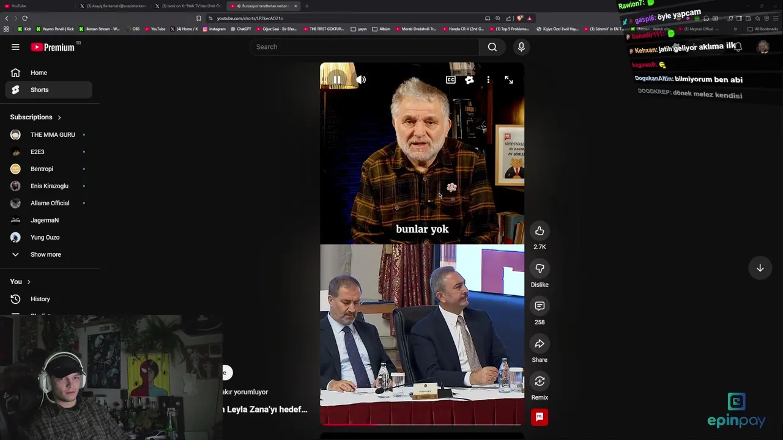This screenshot has width=783, height=440.
Task: Focus the YouTube Search field
Action: click(x=364, y=47)
